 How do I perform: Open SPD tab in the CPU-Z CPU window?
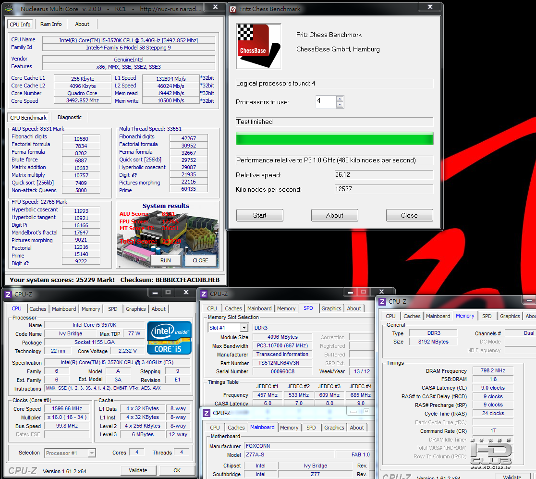[113, 309]
